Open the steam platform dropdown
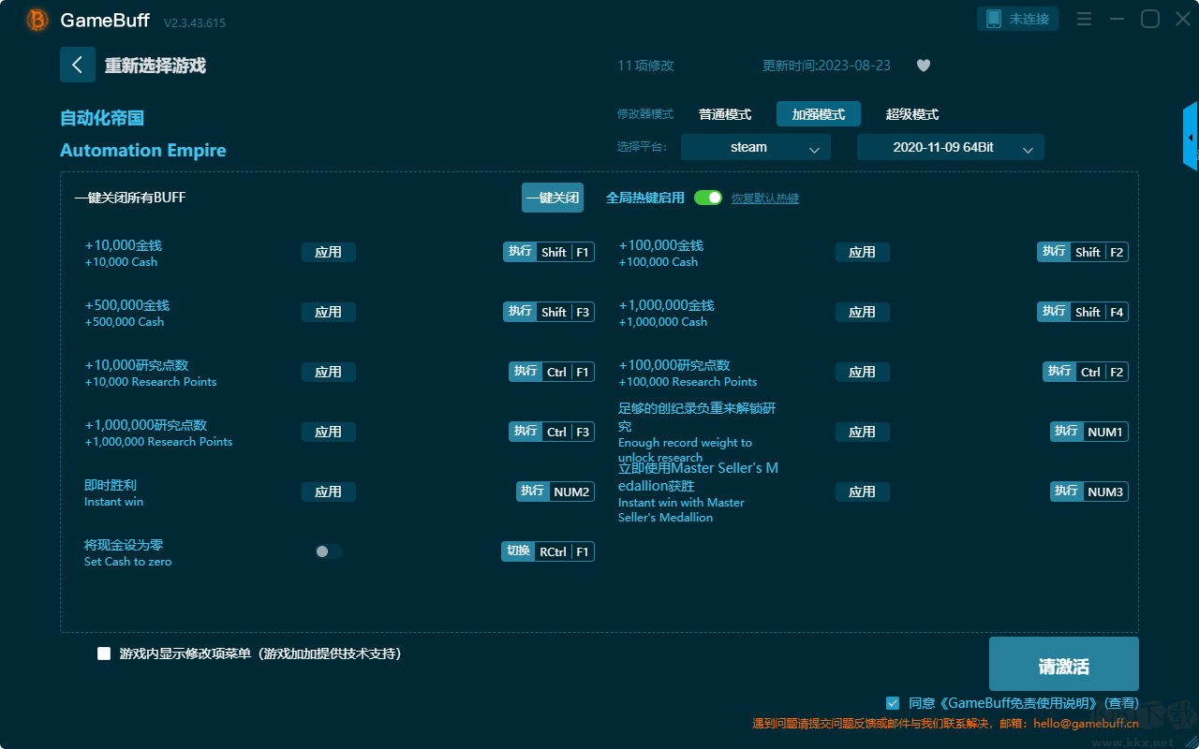The width and height of the screenshot is (1199, 749). click(x=756, y=147)
